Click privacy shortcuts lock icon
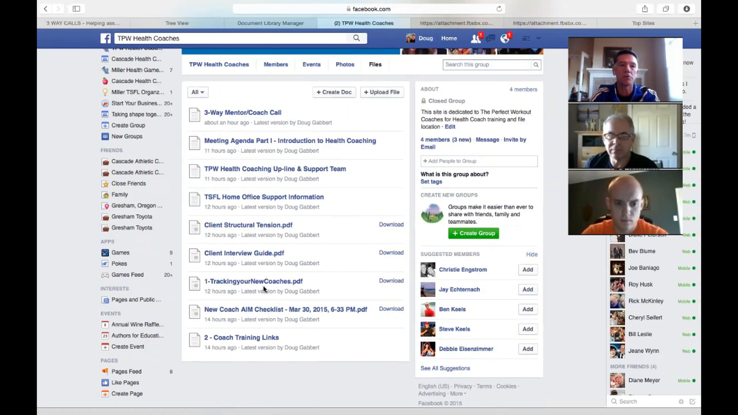738x415 pixels. click(526, 39)
